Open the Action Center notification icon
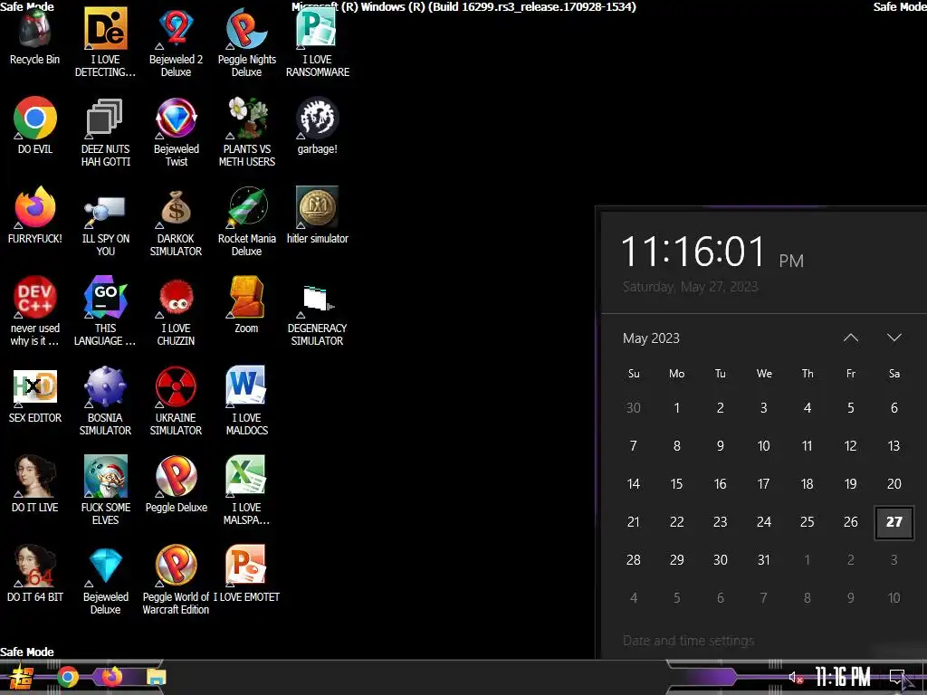927x695 pixels. point(897,677)
